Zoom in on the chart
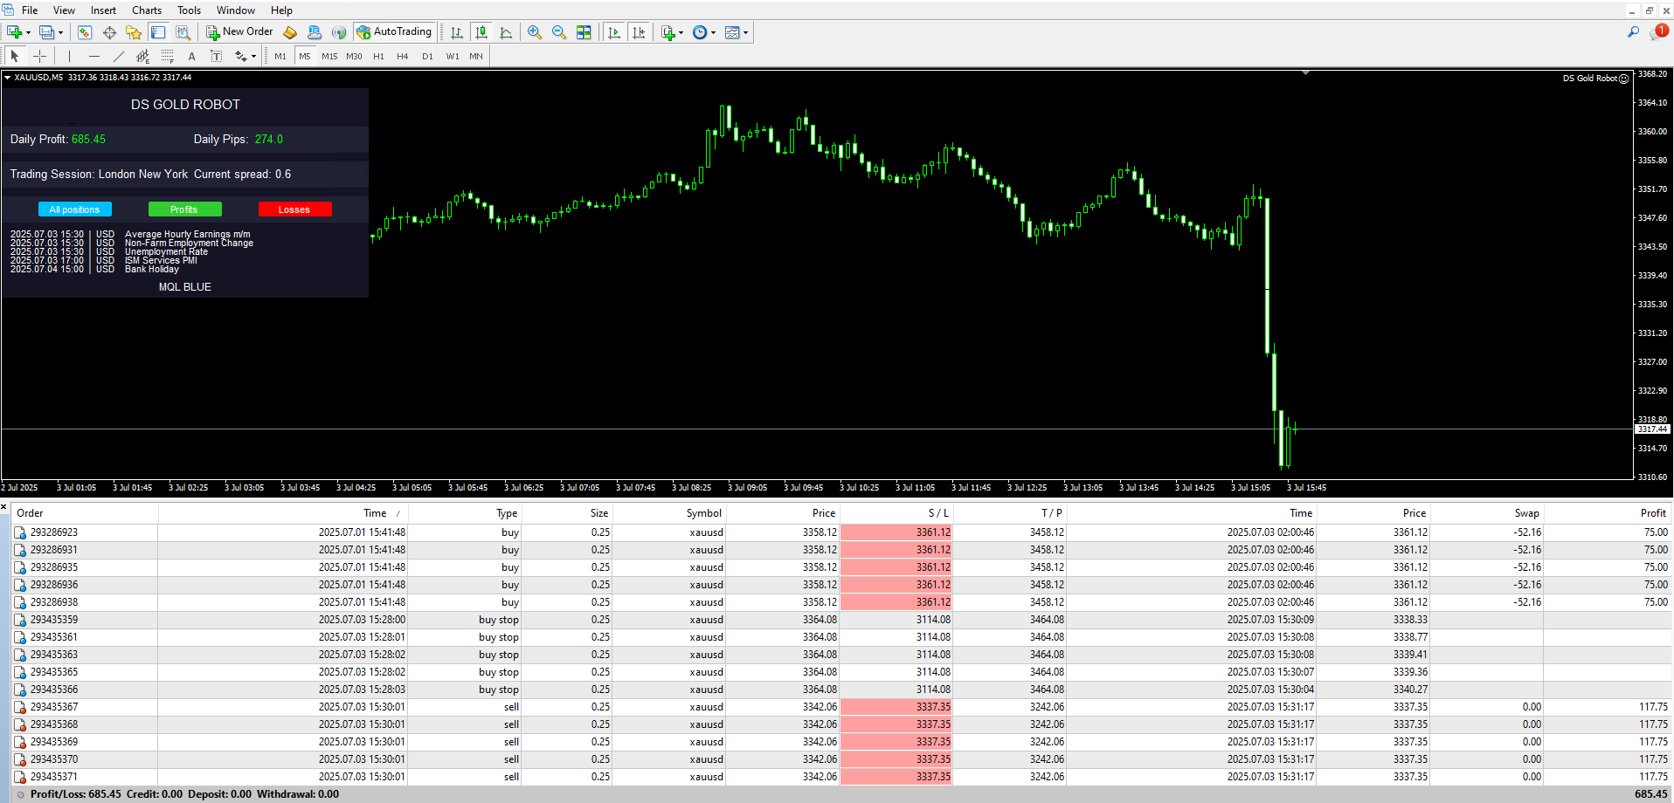Image resolution: width=1674 pixels, height=803 pixels. coord(534,31)
